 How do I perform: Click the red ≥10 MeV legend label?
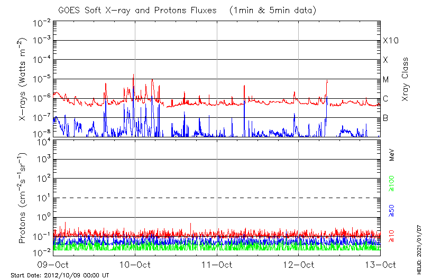[392, 236]
